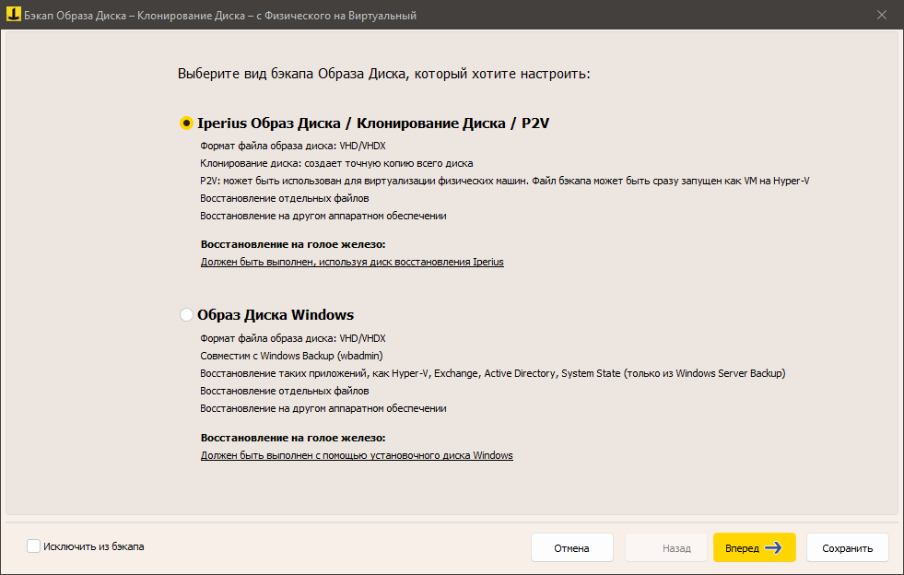The height and width of the screenshot is (575, 904).
Task: Click the Восстановление на голое железо label
Action: (x=295, y=244)
